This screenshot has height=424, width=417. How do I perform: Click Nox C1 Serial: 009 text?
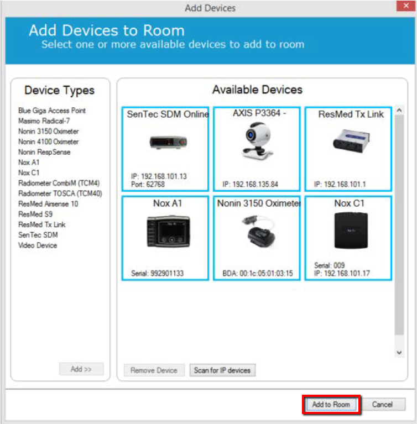329,265
